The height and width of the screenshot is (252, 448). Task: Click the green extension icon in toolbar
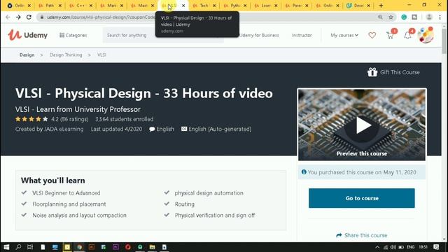404,17
